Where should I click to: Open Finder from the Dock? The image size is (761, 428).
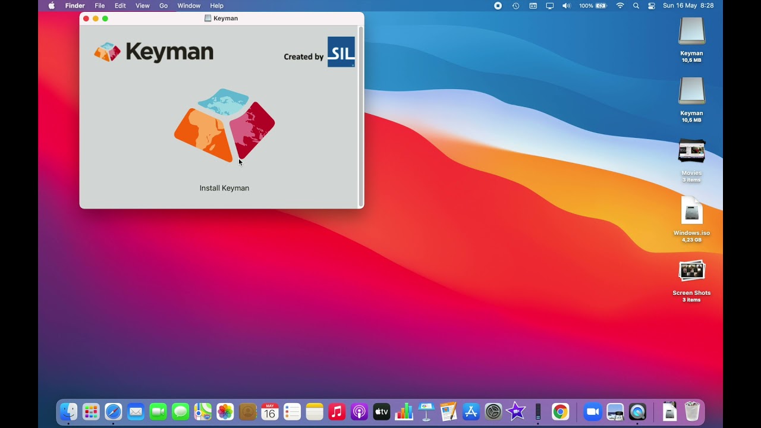pos(69,411)
